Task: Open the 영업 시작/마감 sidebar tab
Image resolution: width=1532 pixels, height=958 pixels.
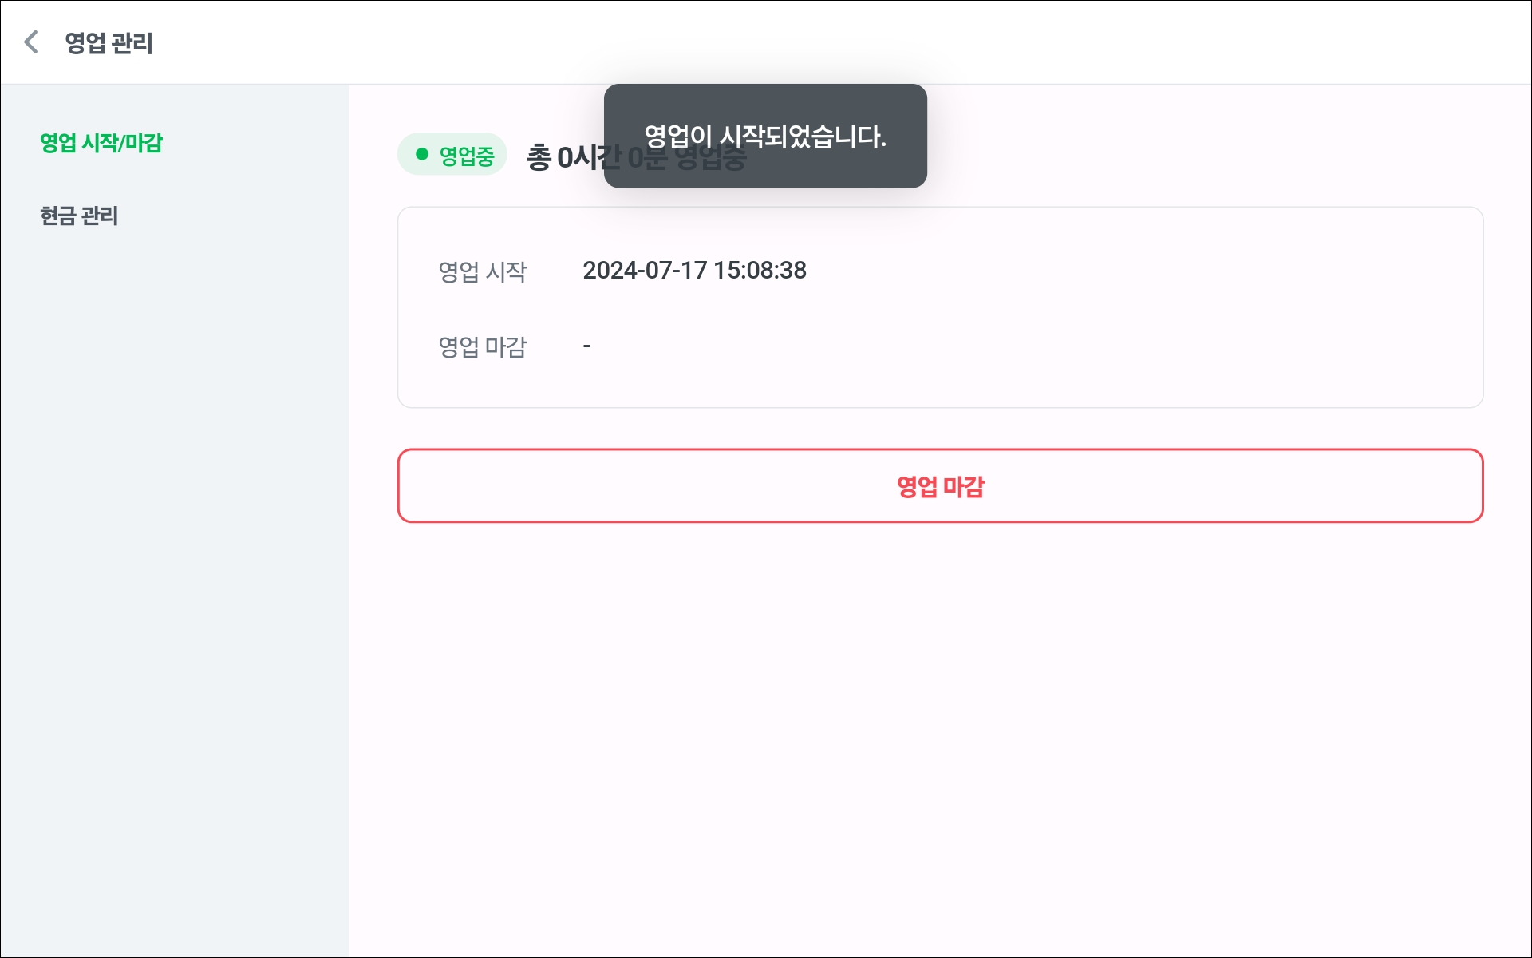Action: [x=101, y=143]
